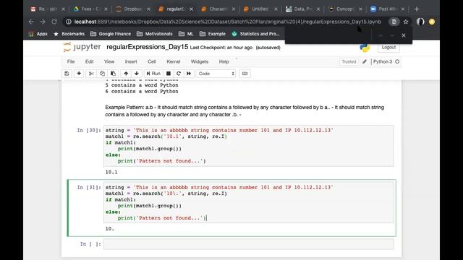The image size is (463, 260).
Task: Run the selected cell
Action: click(x=153, y=74)
